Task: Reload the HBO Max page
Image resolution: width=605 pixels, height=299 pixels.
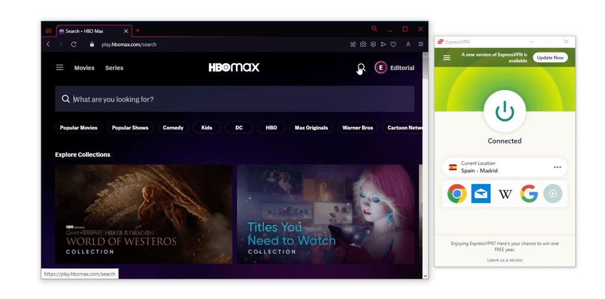Action: coord(74,44)
